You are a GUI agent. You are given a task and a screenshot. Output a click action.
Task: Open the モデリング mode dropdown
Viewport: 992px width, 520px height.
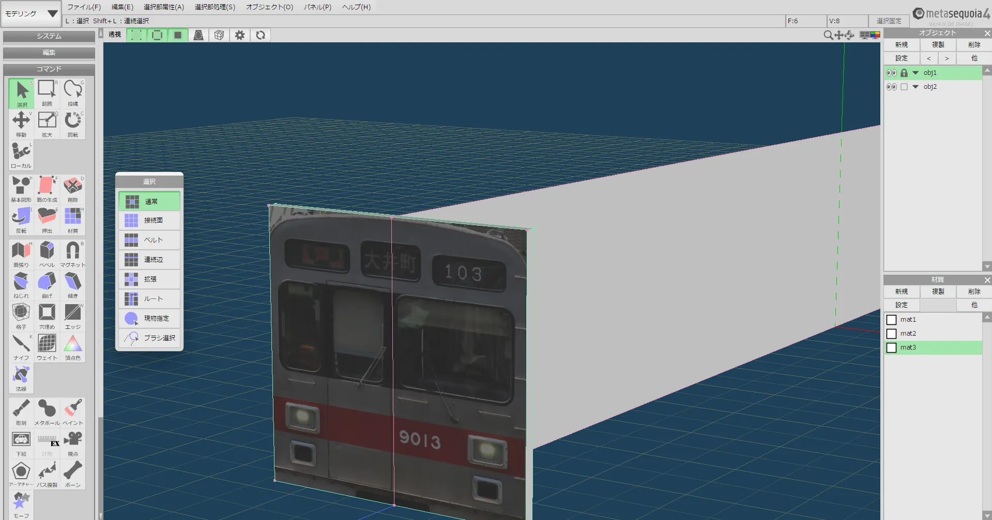pos(31,14)
